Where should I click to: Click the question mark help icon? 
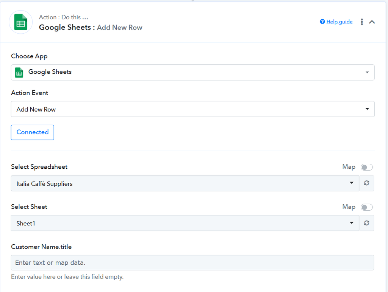pos(322,22)
